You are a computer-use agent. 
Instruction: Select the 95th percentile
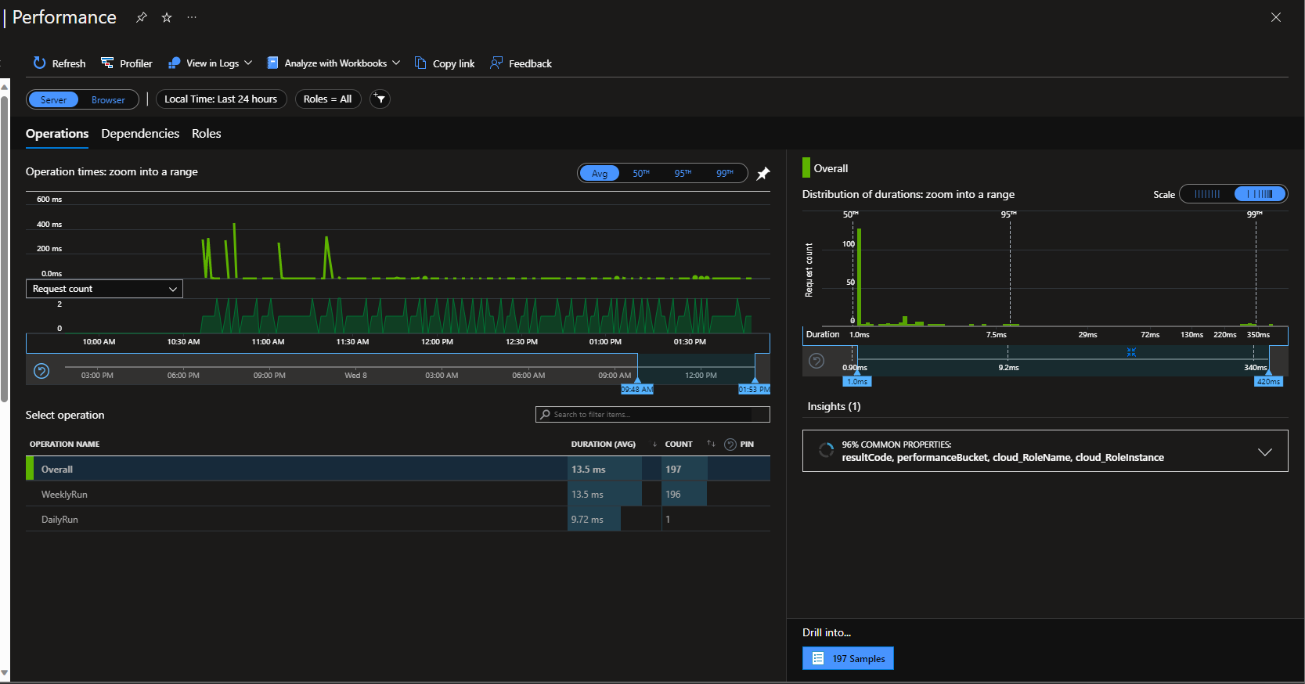click(683, 173)
